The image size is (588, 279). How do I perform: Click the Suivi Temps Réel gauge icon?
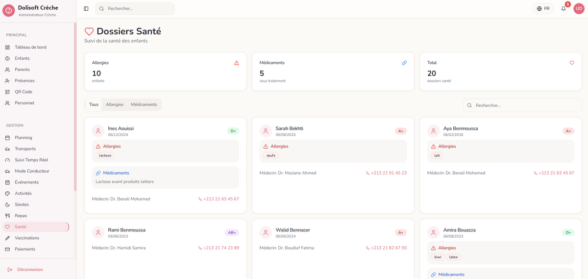7,160
